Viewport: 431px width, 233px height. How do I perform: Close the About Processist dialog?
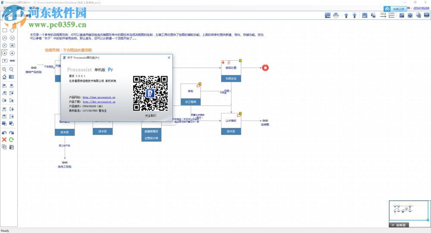point(169,58)
